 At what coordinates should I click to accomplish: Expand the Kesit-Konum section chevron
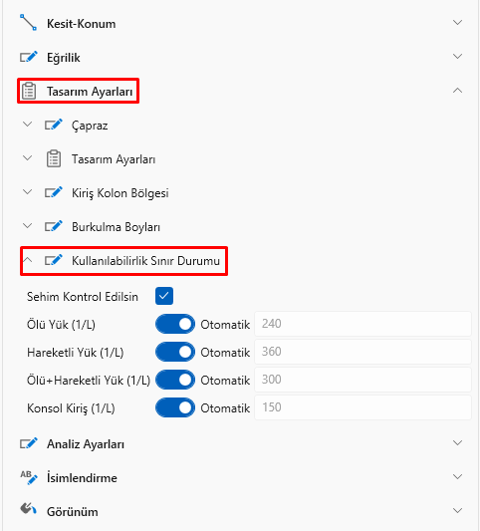(457, 23)
